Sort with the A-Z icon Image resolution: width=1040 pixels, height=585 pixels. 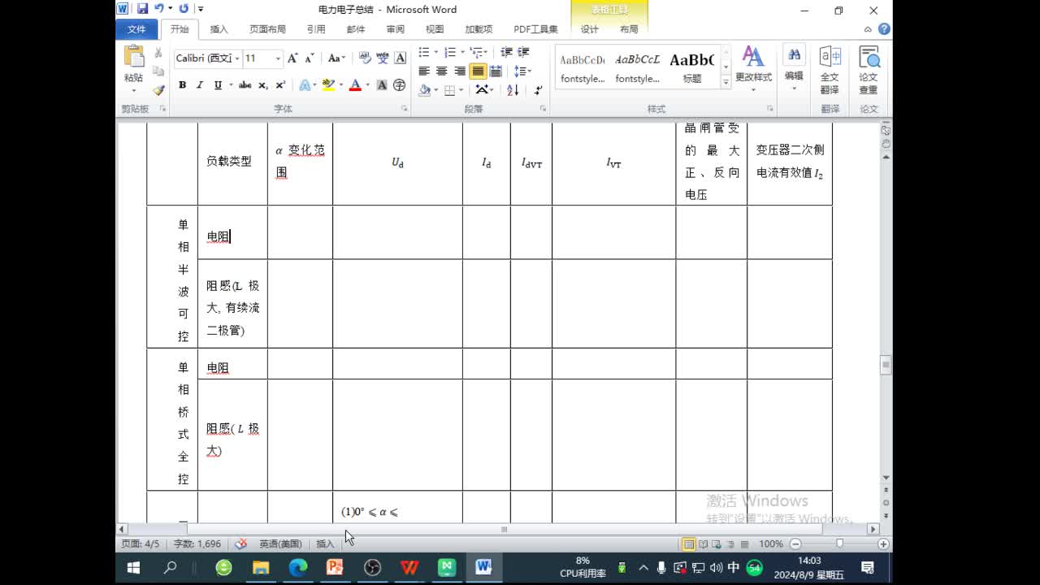click(x=513, y=90)
